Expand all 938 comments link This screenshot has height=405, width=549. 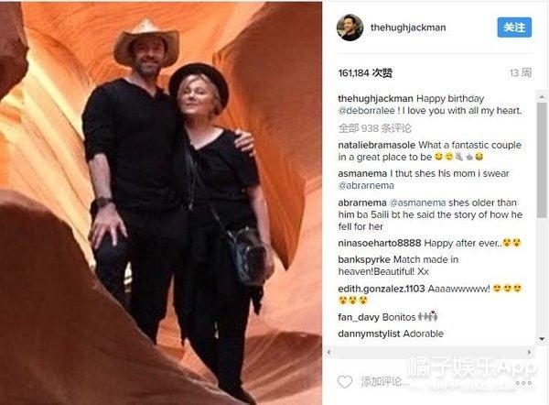[x=374, y=128]
